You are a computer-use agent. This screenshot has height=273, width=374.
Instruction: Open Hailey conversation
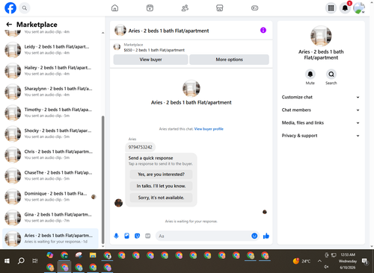(50, 71)
